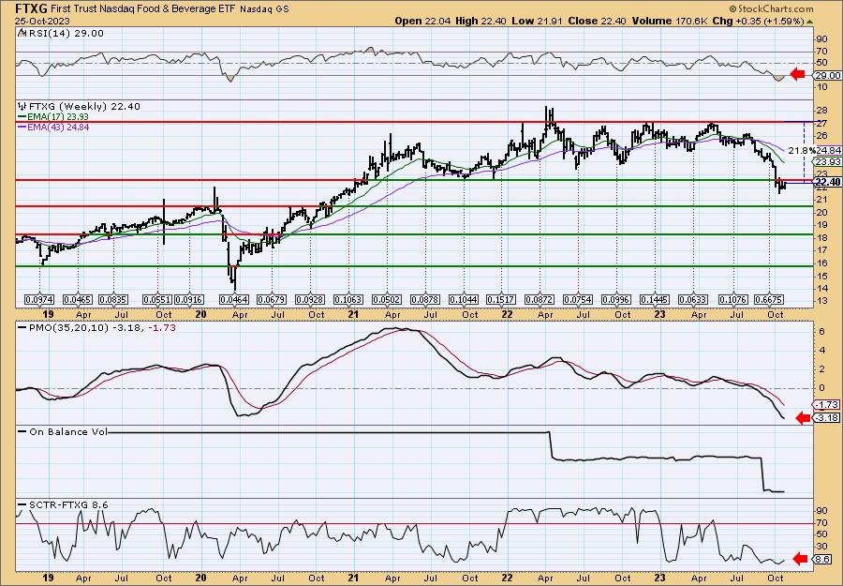Click the 0.0502 dividend label
Viewport: 843px width, 586px height.
(387, 299)
